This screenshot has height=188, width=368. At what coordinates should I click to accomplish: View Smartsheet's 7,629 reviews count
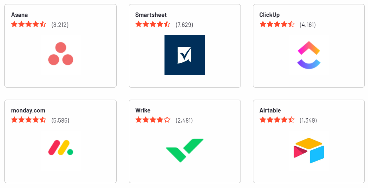184,25
